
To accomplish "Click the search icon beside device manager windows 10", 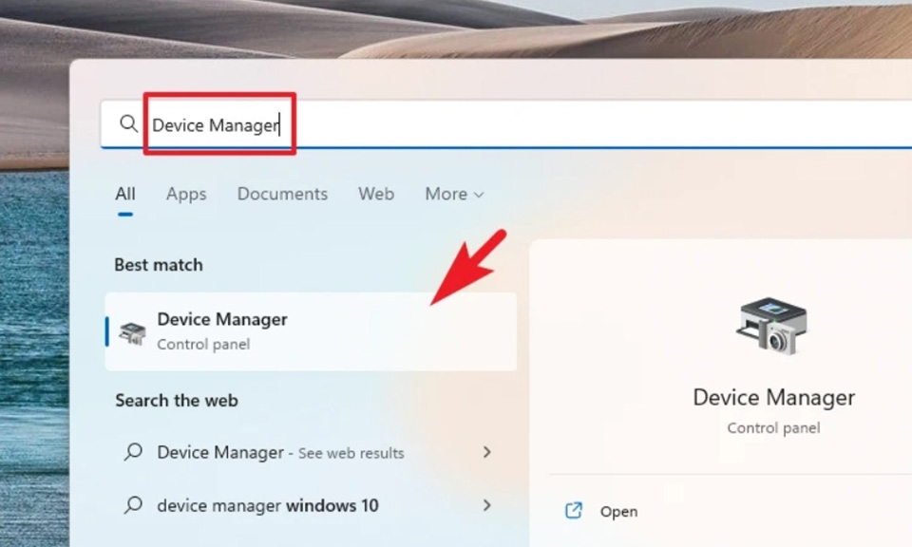I will pos(133,505).
